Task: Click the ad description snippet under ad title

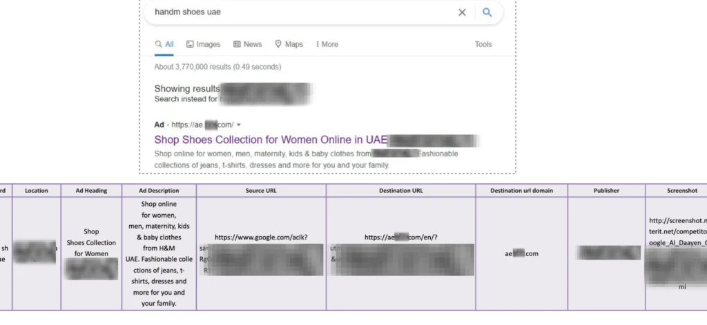Action: [306, 160]
